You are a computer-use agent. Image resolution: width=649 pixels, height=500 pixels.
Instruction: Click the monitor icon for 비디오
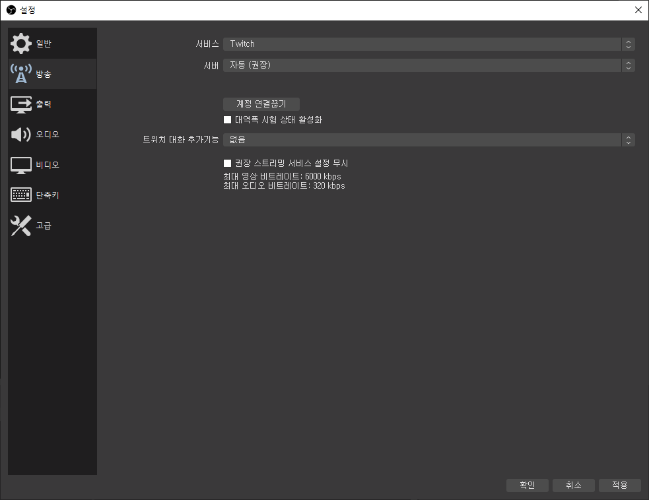point(20,165)
